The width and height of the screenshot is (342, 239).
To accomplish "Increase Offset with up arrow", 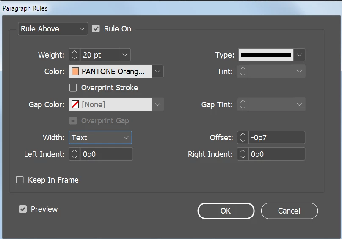I will (x=243, y=135).
